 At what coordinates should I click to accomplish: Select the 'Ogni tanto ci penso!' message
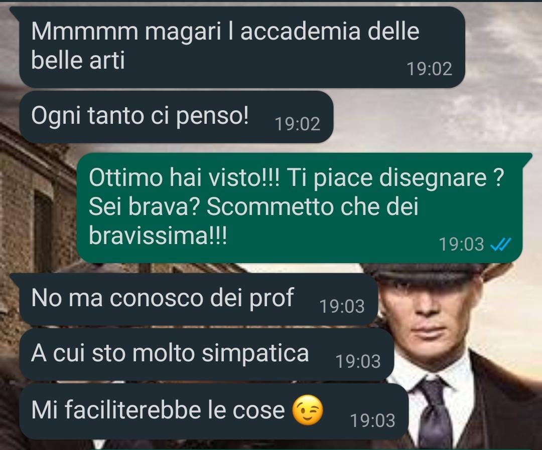pyautogui.click(x=176, y=117)
